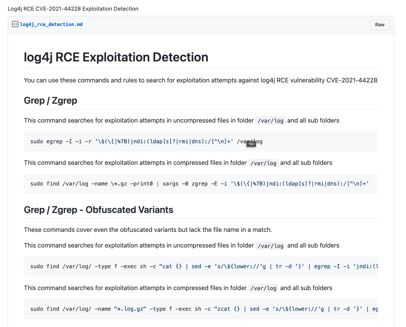Click the "Grep / Zgrep - Obfuscated Variants" heading
The width and height of the screenshot is (406, 327).
(x=98, y=210)
